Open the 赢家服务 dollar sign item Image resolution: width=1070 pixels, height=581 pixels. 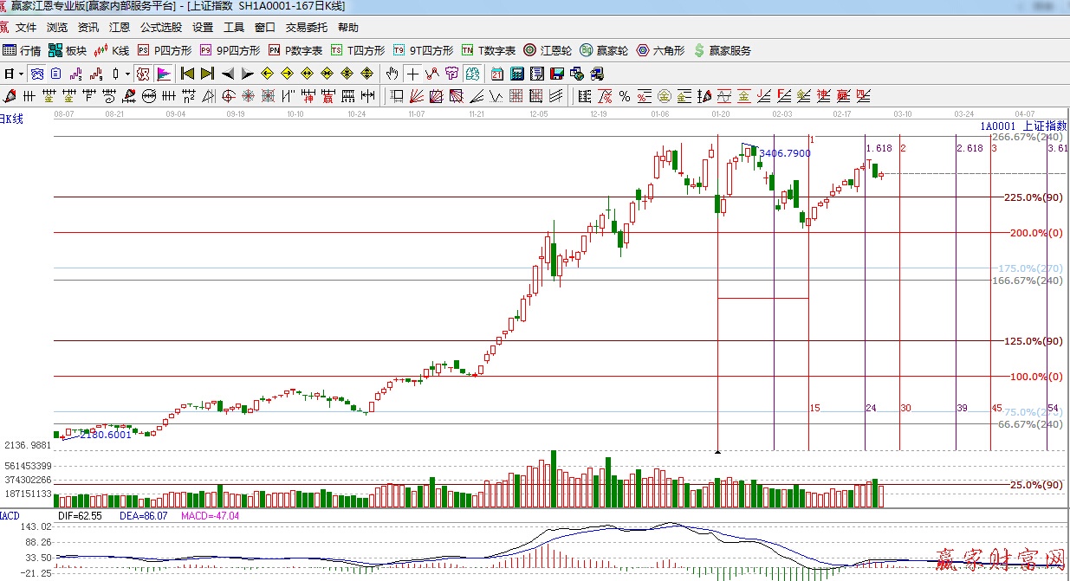[x=722, y=51]
